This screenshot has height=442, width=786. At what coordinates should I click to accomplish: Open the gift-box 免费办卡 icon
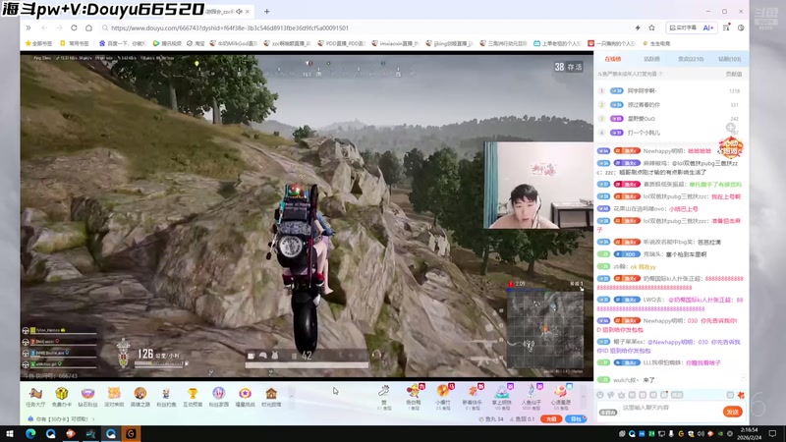tap(62, 396)
